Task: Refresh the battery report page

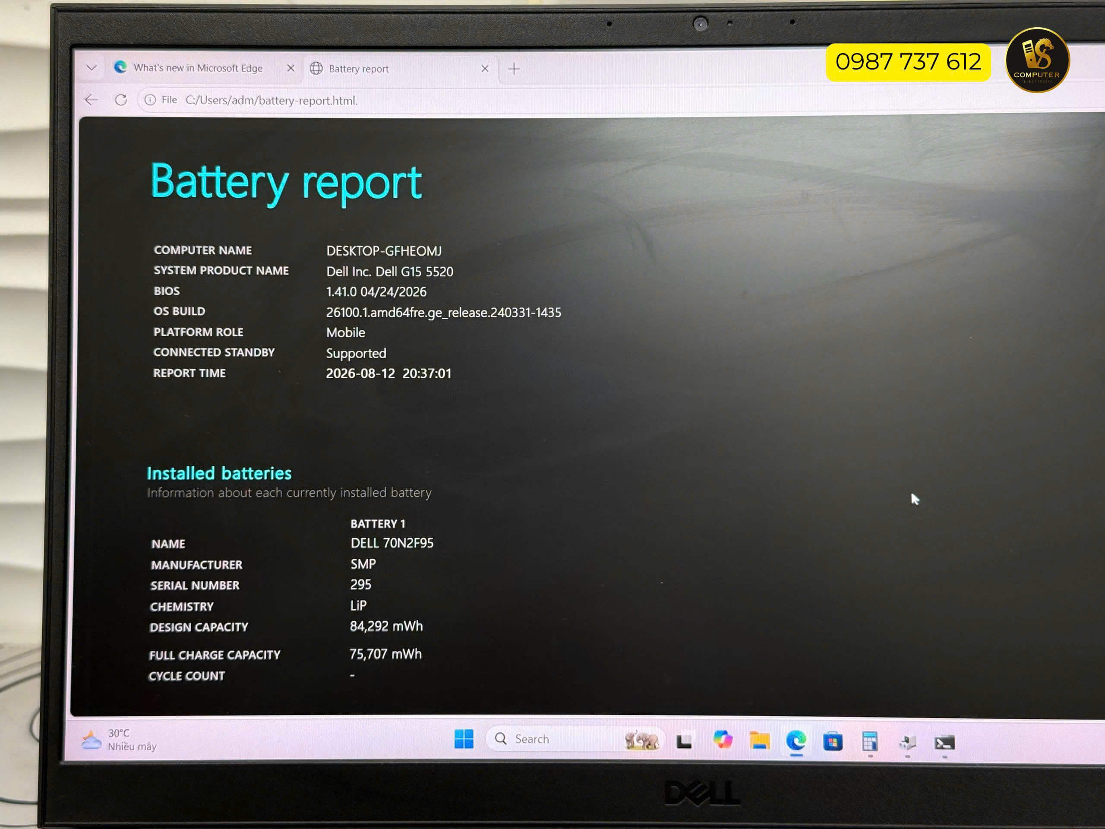Action: click(x=121, y=100)
